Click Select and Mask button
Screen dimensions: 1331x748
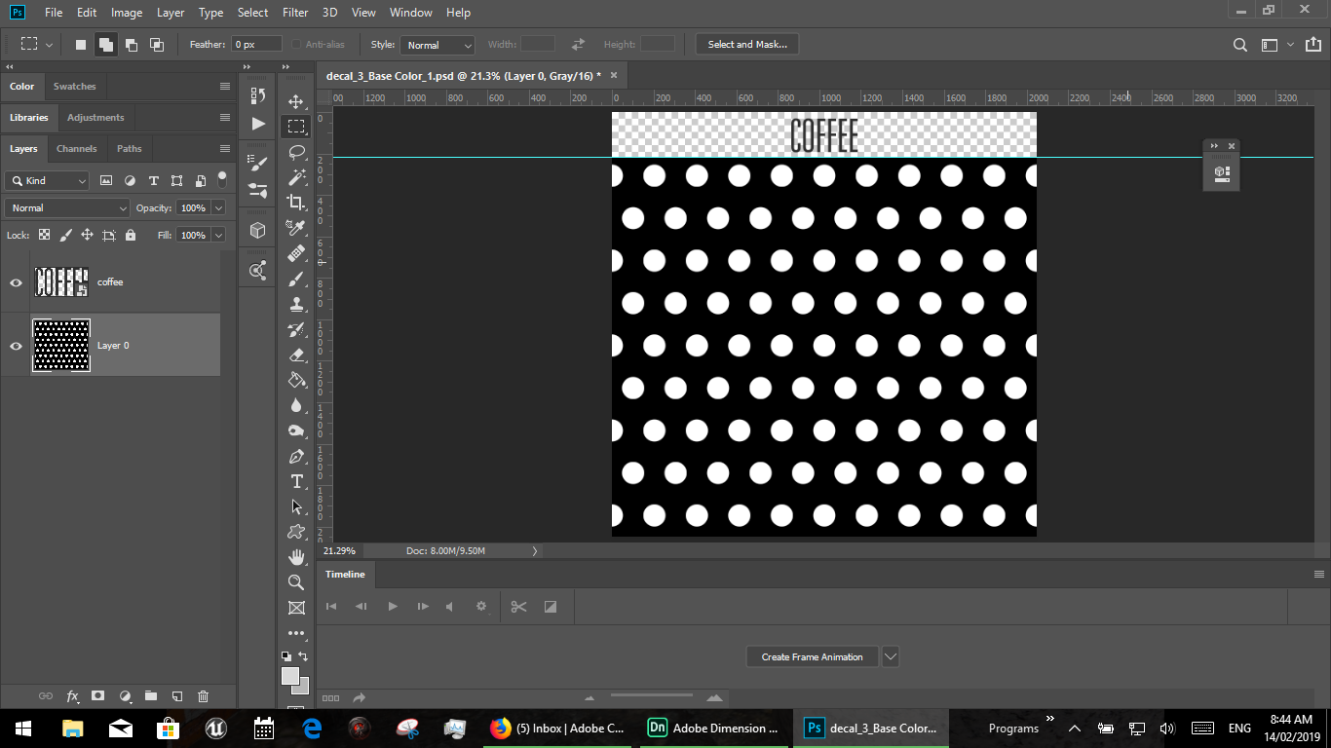click(x=747, y=45)
